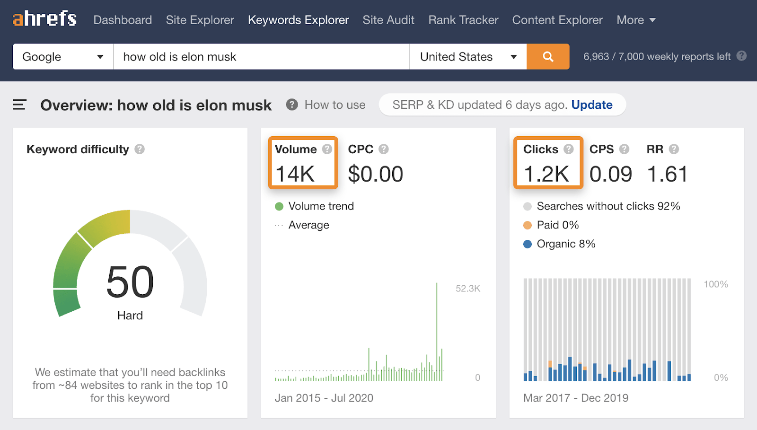Viewport: 757px width, 430px height.
Task: Click the orange search magnifier button
Action: [x=547, y=56]
